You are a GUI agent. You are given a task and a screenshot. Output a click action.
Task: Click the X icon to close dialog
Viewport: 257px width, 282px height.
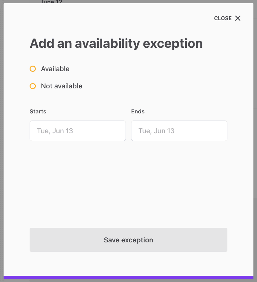click(238, 18)
